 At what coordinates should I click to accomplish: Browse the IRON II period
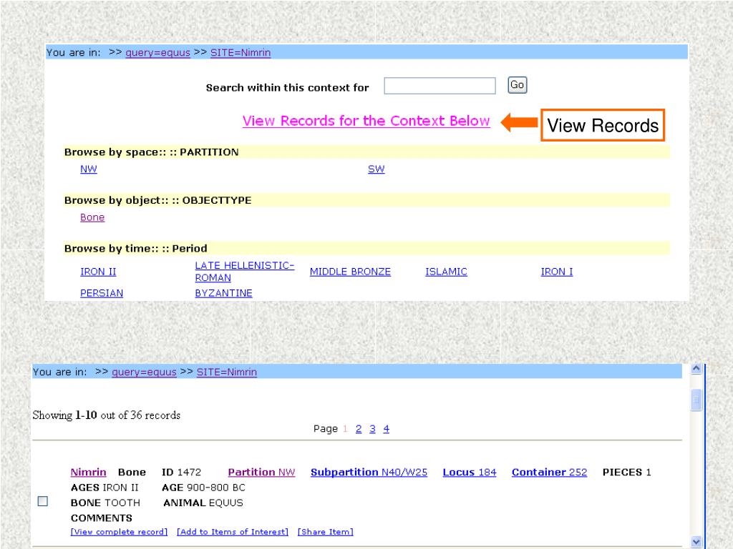(x=98, y=272)
